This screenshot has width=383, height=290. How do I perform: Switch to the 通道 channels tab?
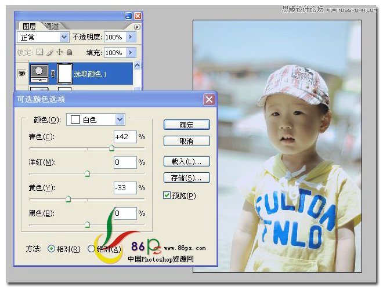tap(52, 26)
